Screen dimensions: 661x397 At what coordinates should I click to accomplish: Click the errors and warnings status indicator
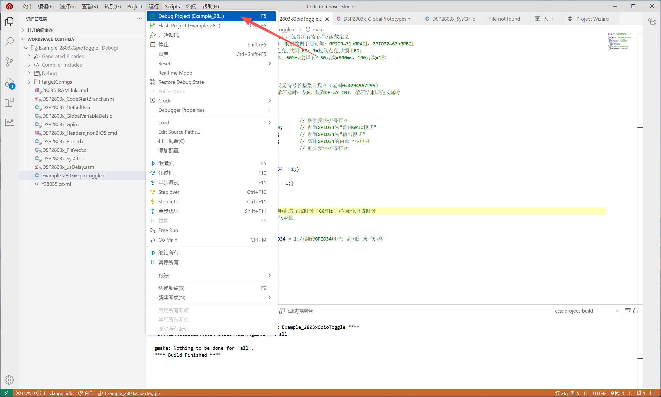tap(30, 393)
